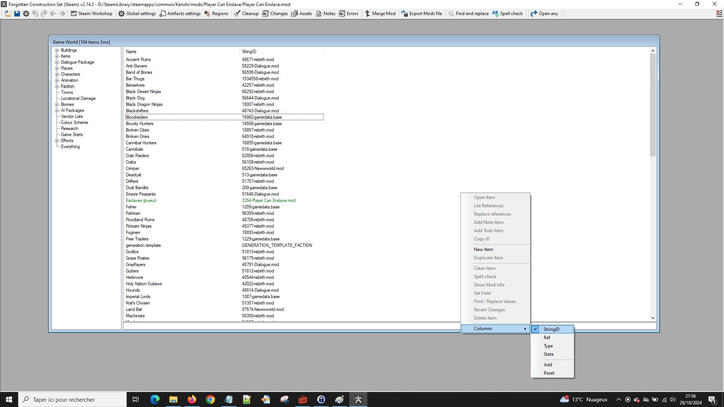The image size is (724, 407).
Task: Click the Back navigation arrow
Action: pyautogui.click(x=53, y=14)
